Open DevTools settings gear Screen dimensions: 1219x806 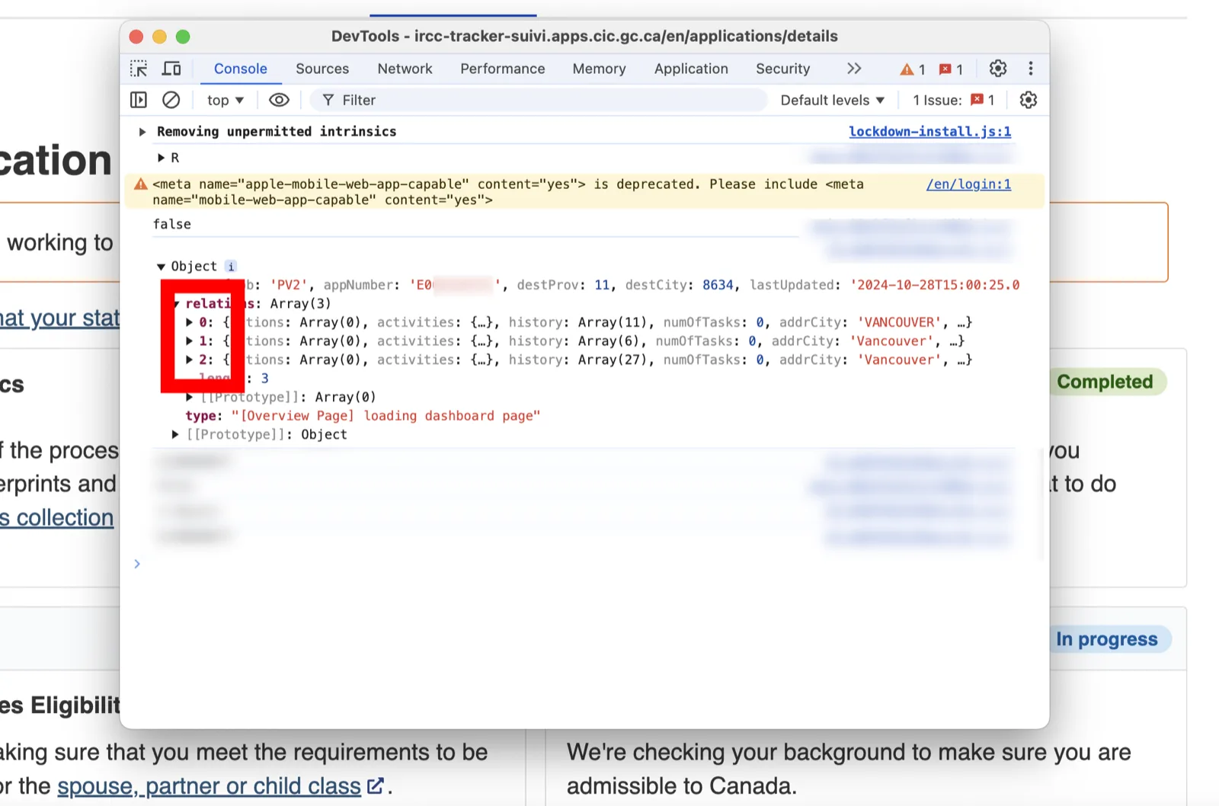pyautogui.click(x=997, y=69)
